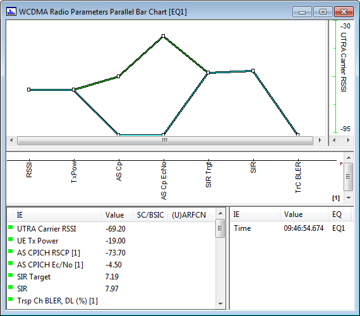Click the down arrow of axis labels scrollbar

[349, 197]
